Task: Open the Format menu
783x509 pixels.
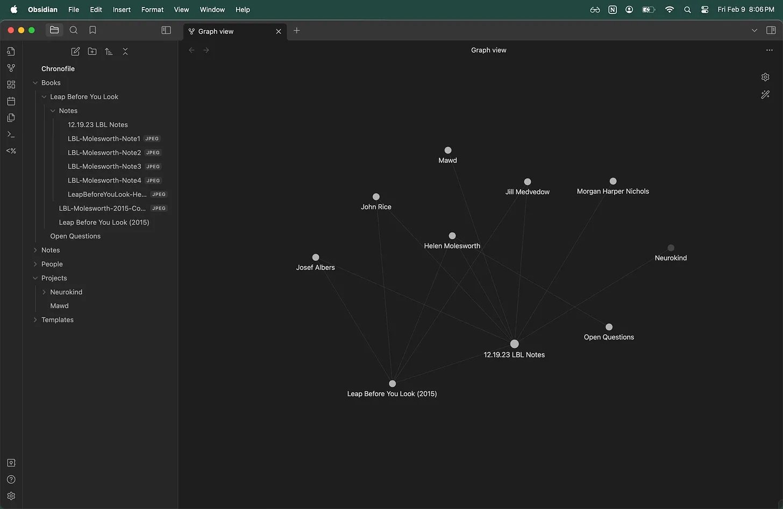Action: tap(152, 10)
